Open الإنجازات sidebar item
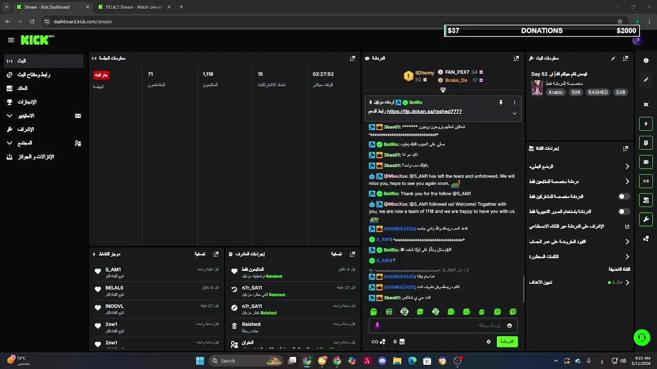The image size is (657, 369). (44, 102)
